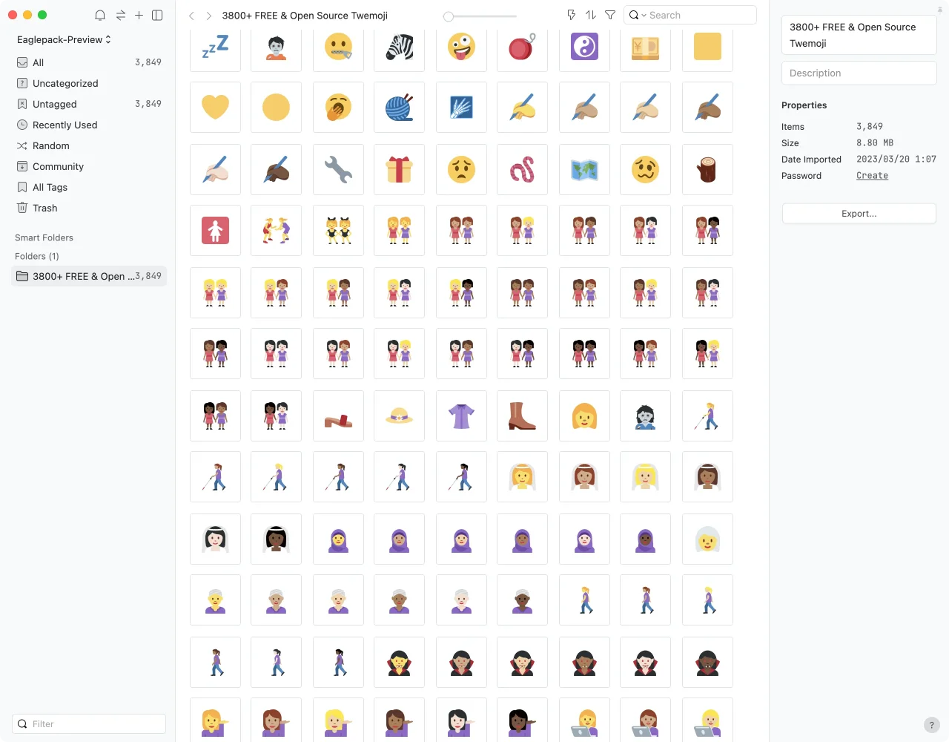Select the women with bunny ears thumbnail
Image resolution: width=949 pixels, height=742 pixels.
click(338, 231)
